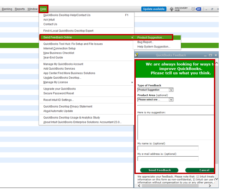This screenshot has width=230, height=191.
Task: Click the My name input field
Action: (x=168, y=148)
